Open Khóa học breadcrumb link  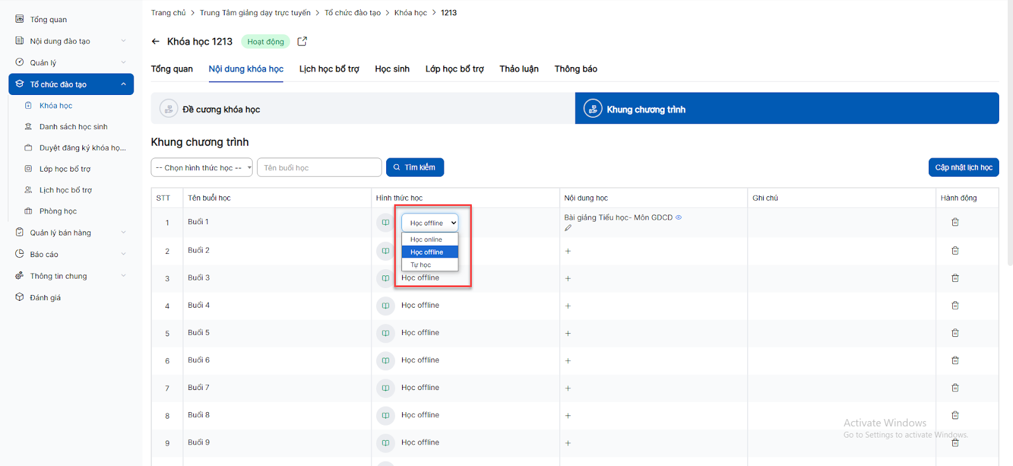[x=410, y=13]
